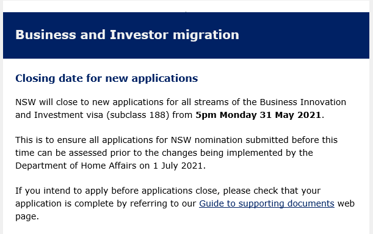Click the bold 5pm Monday 31 May 2021 text
The width and height of the screenshot is (373, 234).
258,115
